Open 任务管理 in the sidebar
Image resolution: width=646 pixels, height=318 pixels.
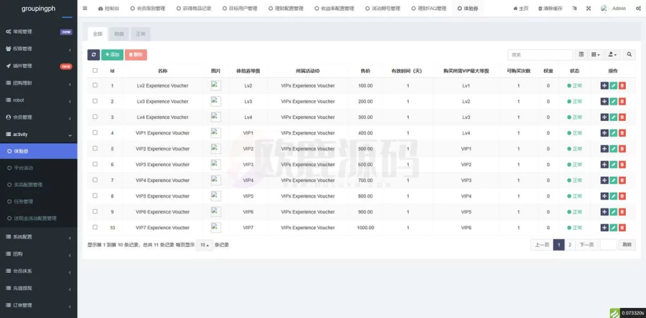[38, 202]
